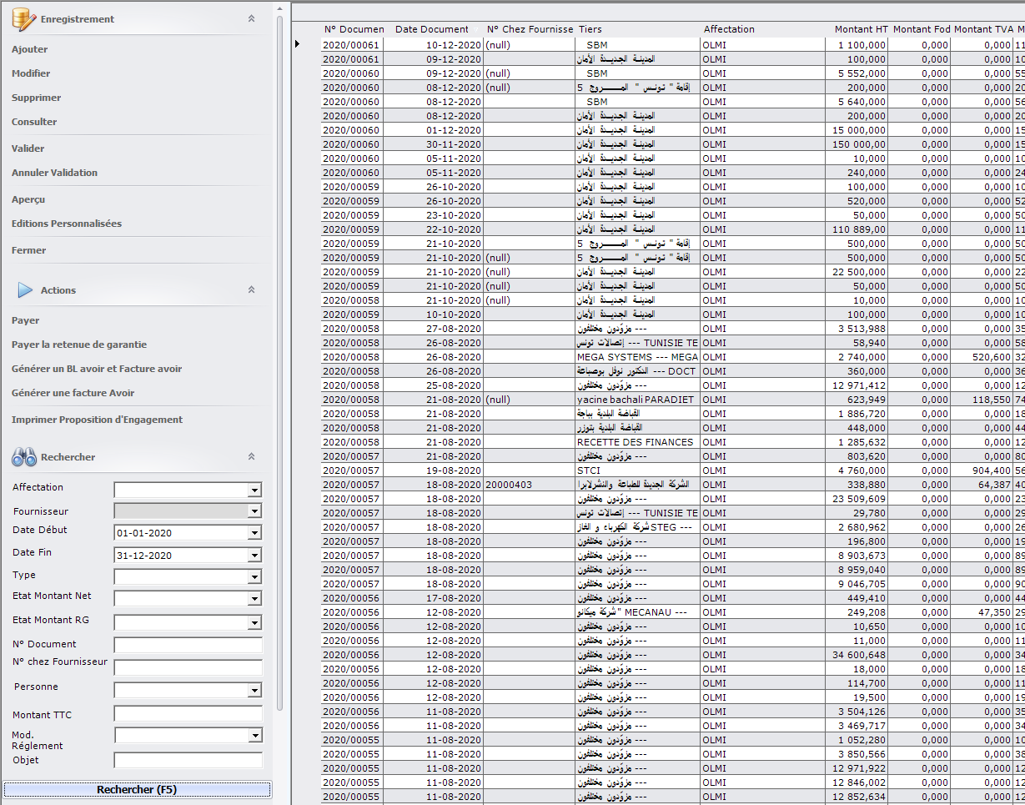The height and width of the screenshot is (805, 1025).
Task: Choose Annuler Validation option
Action: (54, 173)
